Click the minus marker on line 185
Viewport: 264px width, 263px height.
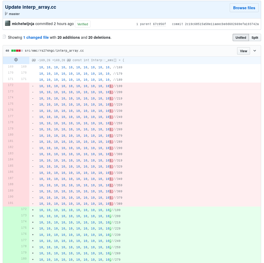tap(33, 167)
